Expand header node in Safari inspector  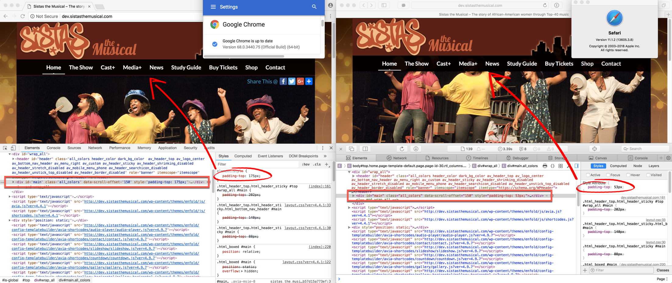point(353,176)
